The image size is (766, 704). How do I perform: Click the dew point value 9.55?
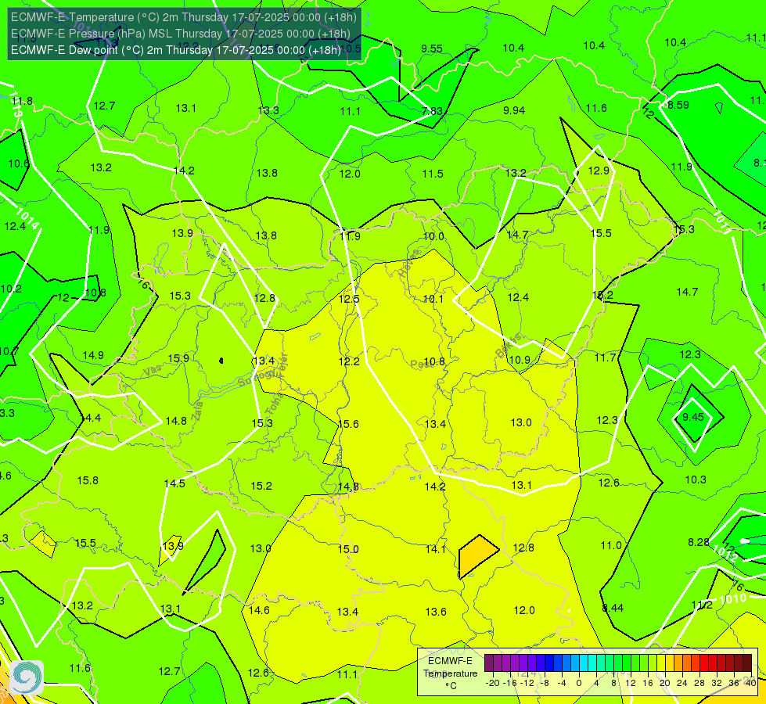[x=432, y=48]
